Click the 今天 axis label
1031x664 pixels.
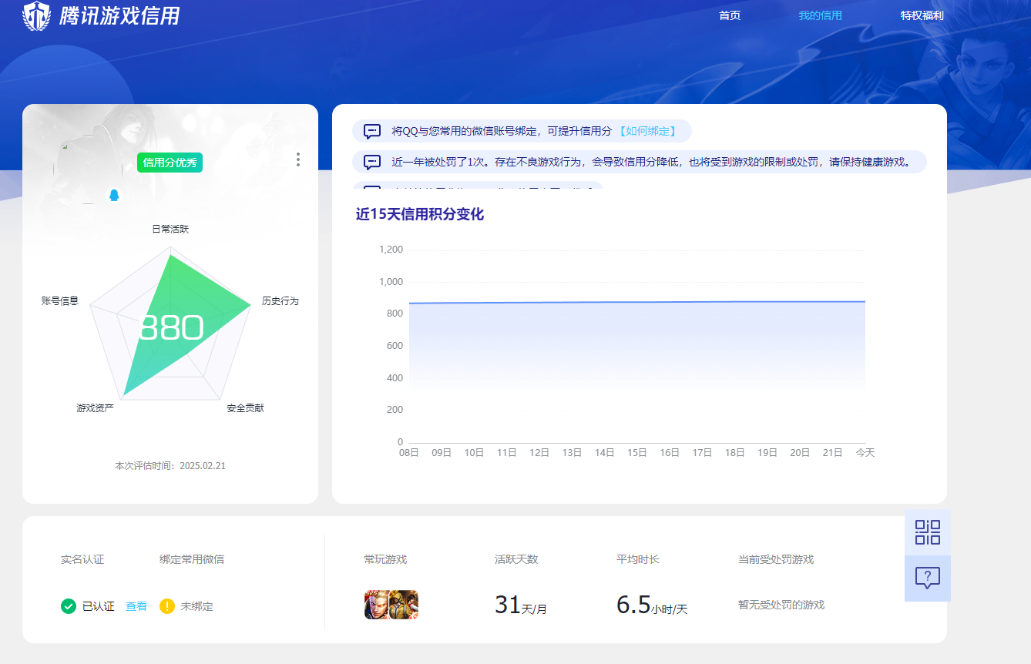point(865,453)
